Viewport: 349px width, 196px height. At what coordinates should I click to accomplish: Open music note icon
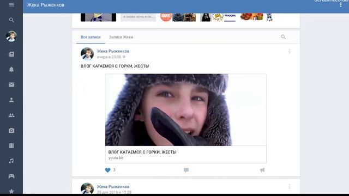click(11, 161)
